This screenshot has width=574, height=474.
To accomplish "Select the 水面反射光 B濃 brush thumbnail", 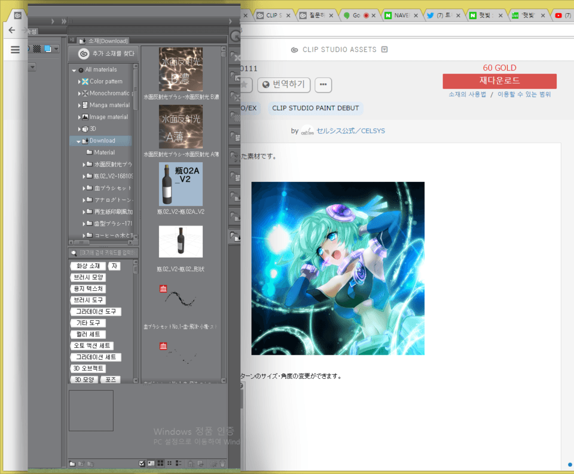I will pyautogui.click(x=181, y=69).
